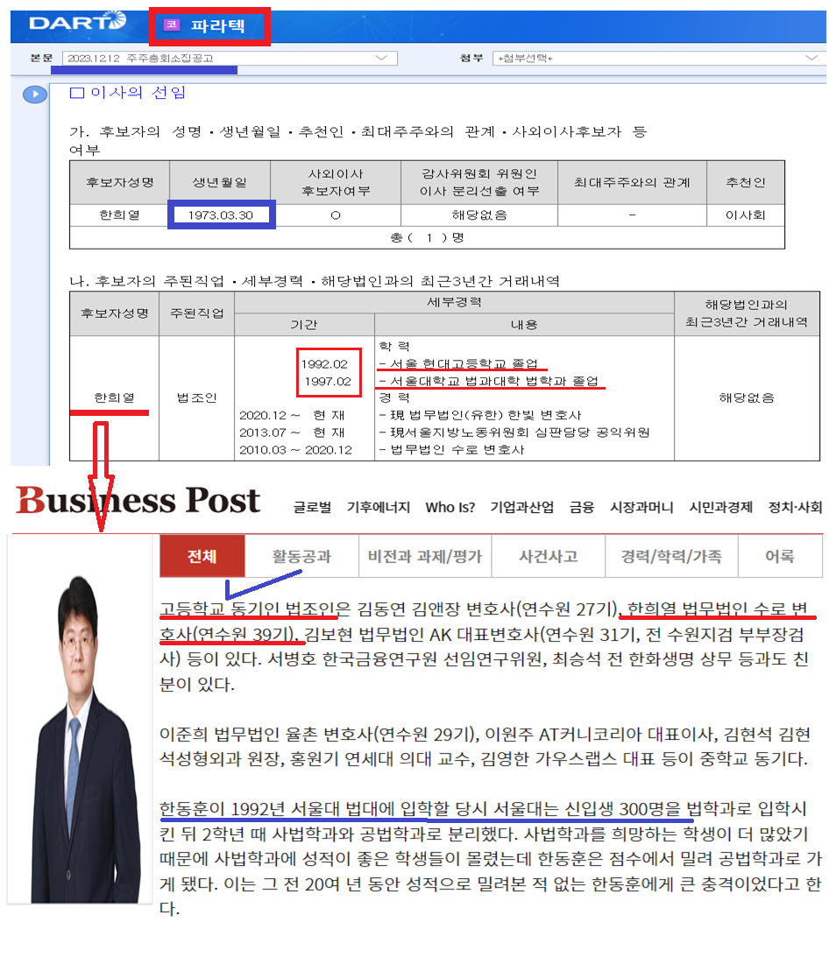Select the 전체 tab
The image size is (829, 964).
pyautogui.click(x=202, y=556)
